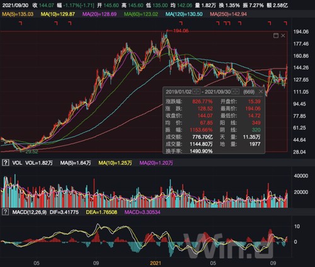Click the 40000 volume axis label
The height and width of the screenshot is (267, 315).
coord(301,175)
